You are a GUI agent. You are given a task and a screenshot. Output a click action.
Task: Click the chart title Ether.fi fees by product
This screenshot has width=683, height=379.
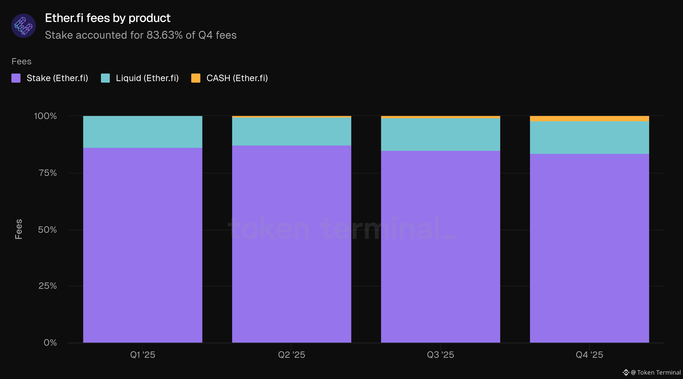point(108,18)
